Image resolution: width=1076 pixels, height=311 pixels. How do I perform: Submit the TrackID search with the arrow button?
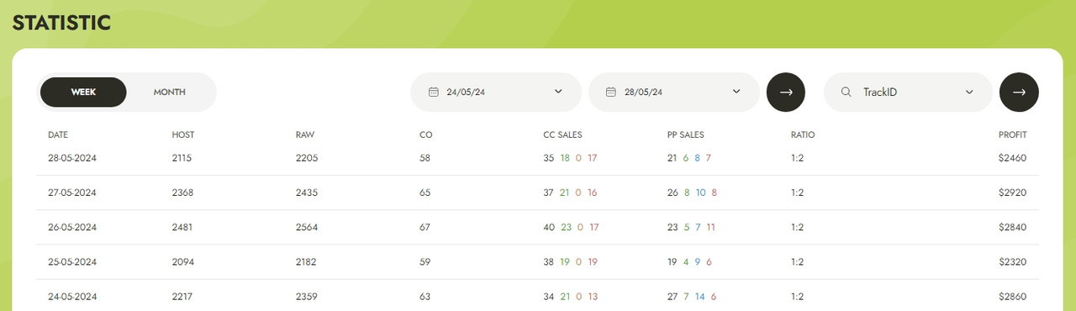(1019, 92)
